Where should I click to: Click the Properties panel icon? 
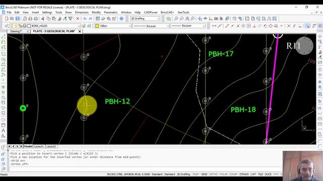tap(97, 19)
